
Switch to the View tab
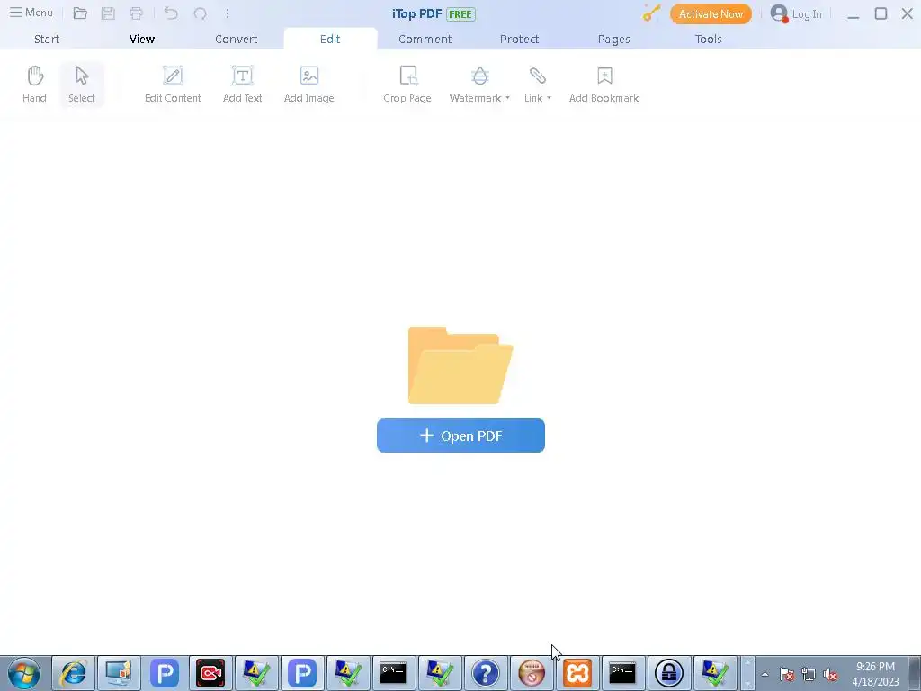(x=142, y=39)
